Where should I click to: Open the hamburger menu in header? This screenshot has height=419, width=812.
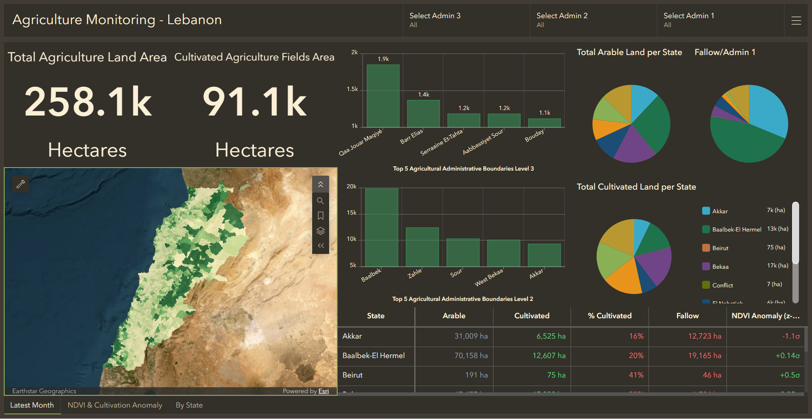pyautogui.click(x=796, y=20)
